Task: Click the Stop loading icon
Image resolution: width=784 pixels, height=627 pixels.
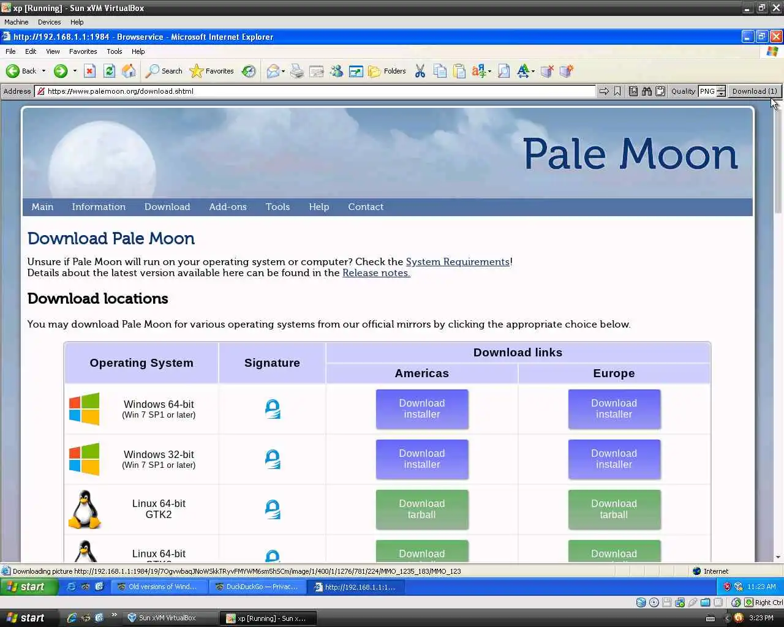Action: point(89,71)
